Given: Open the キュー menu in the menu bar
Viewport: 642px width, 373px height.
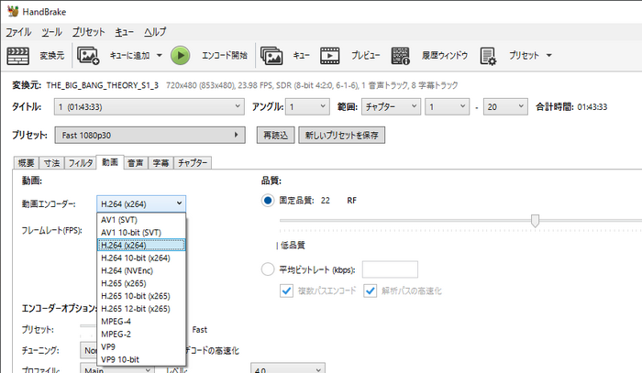Looking at the screenshot, I should [124, 32].
